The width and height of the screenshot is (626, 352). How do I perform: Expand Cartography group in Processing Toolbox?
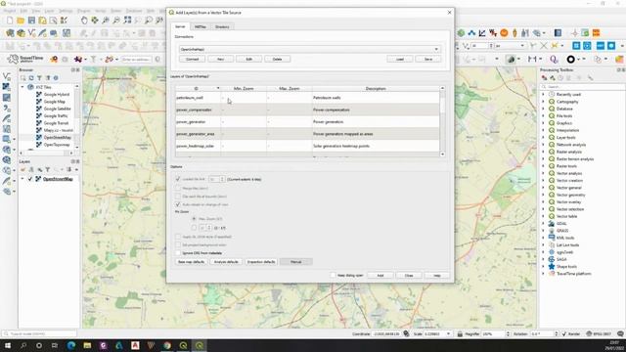point(543,102)
